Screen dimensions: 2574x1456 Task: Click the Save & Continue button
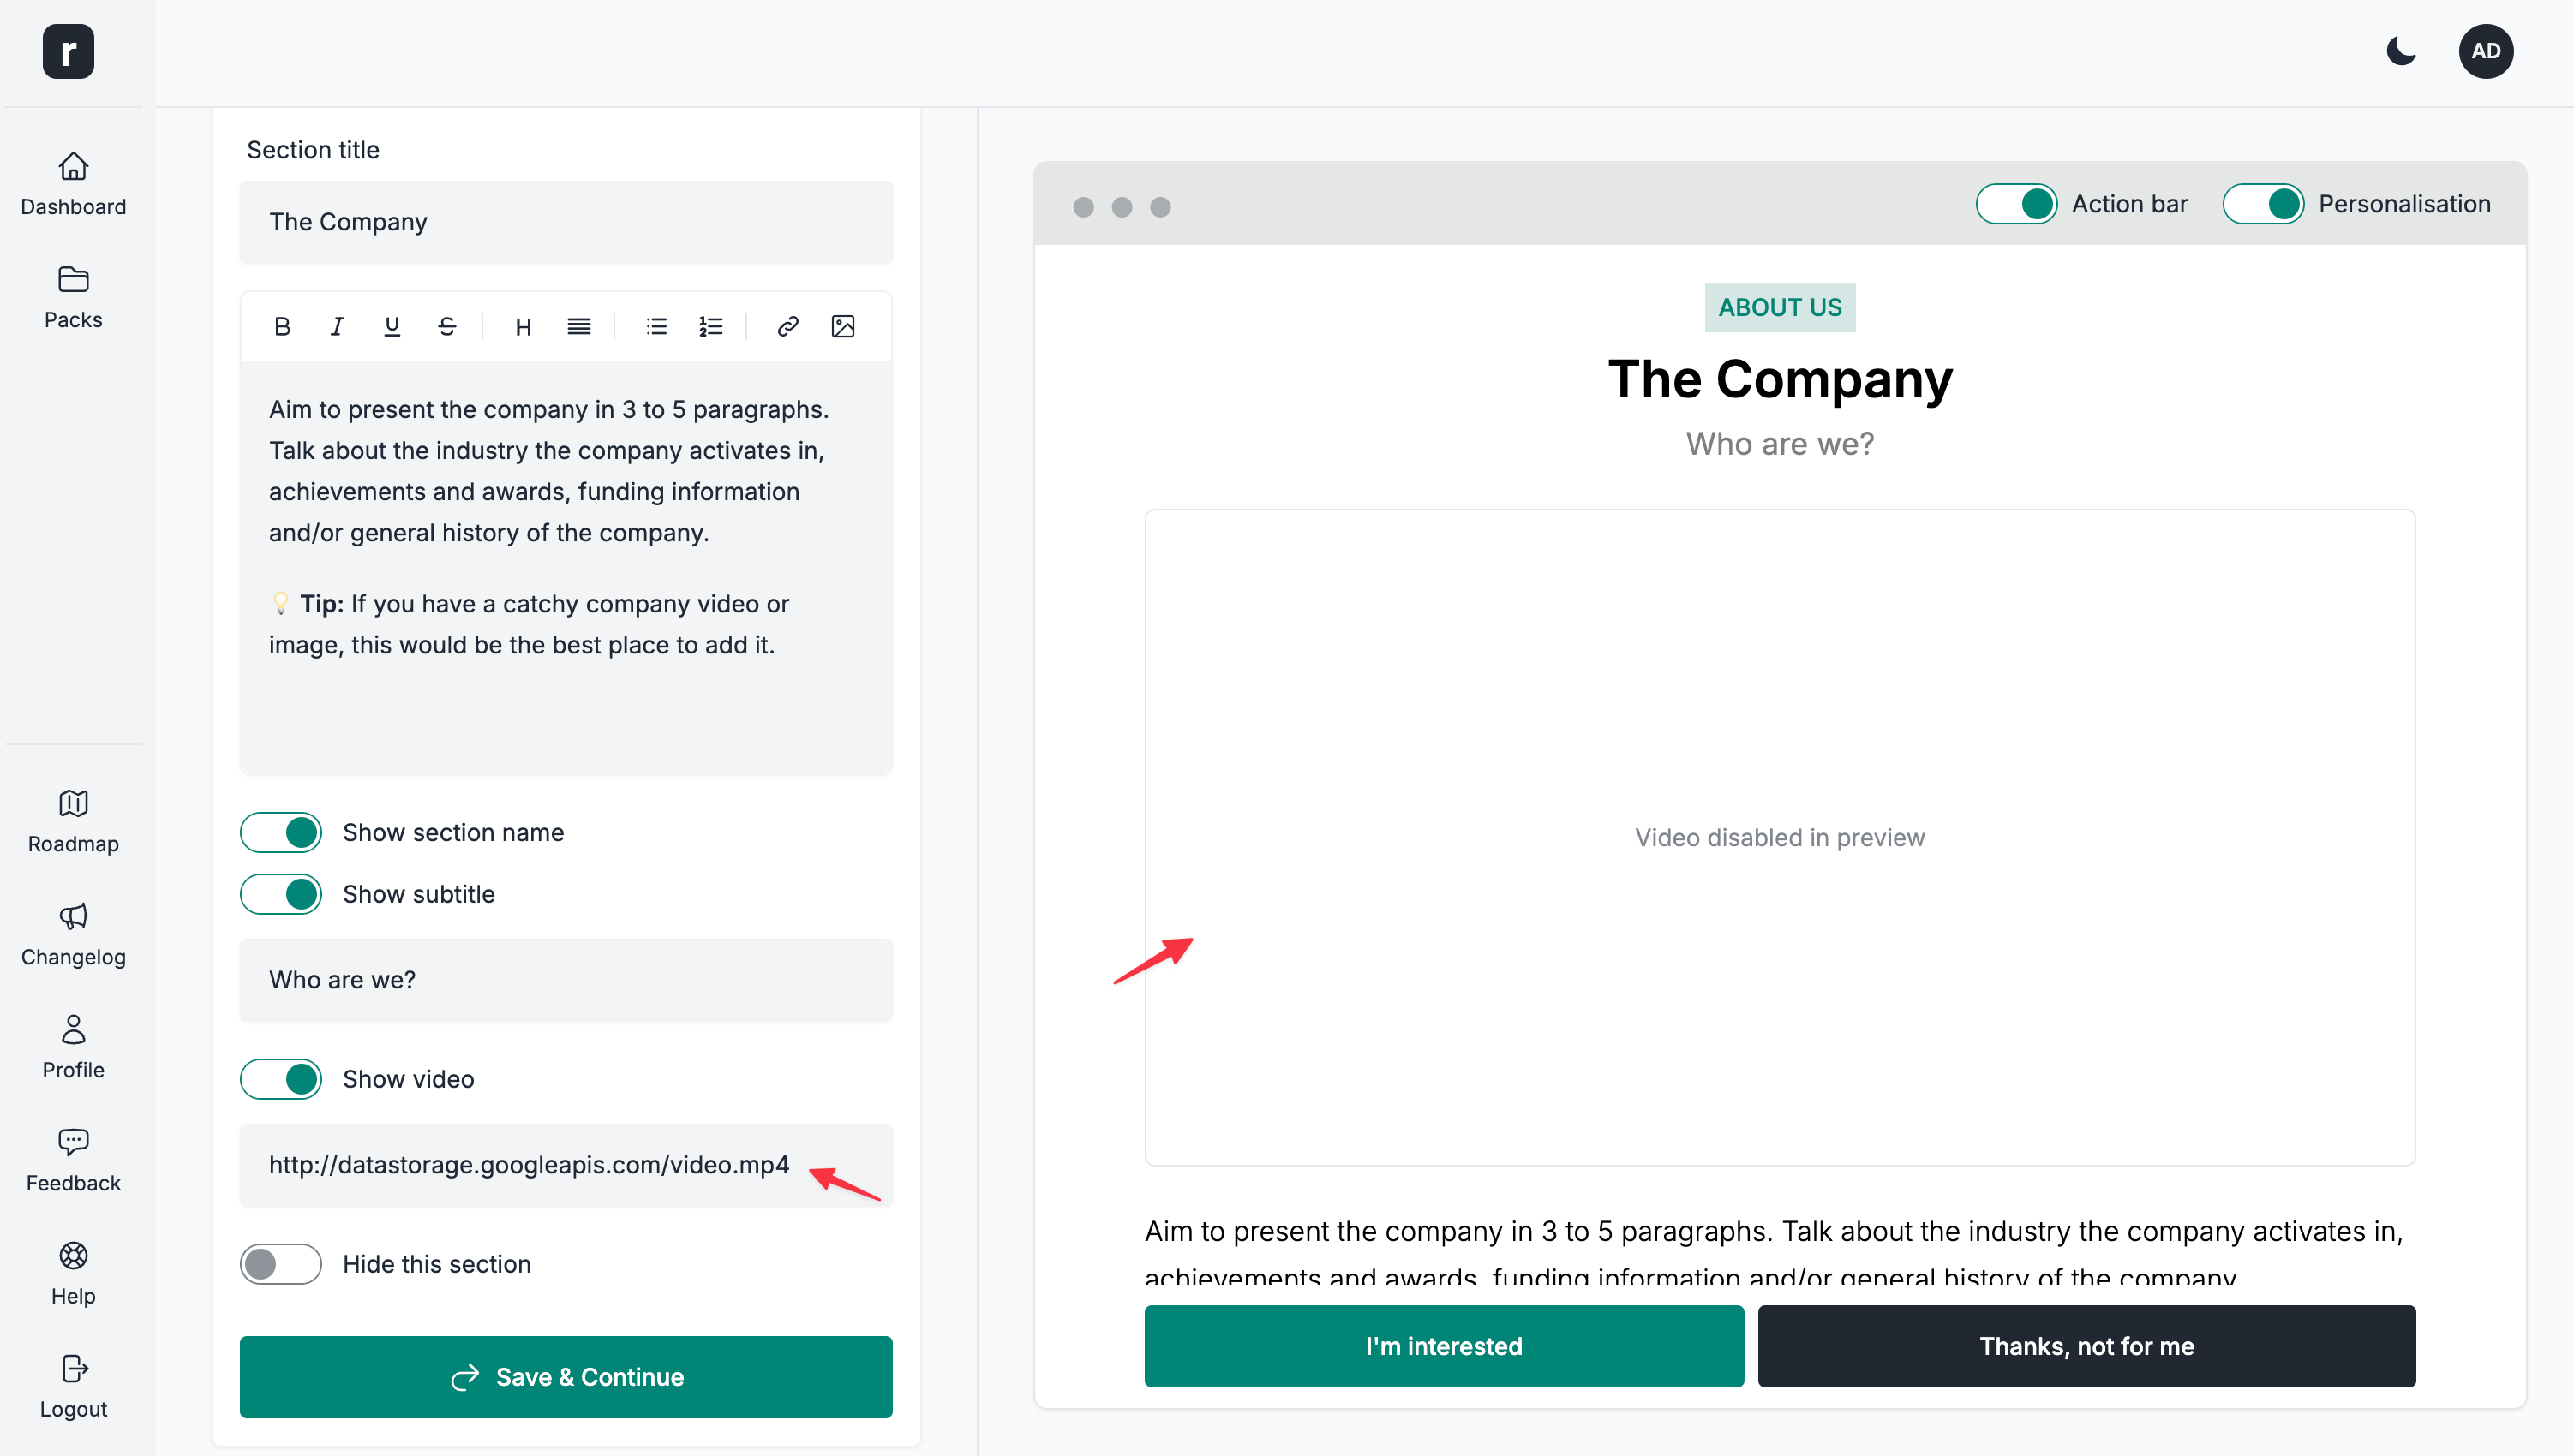566,1377
